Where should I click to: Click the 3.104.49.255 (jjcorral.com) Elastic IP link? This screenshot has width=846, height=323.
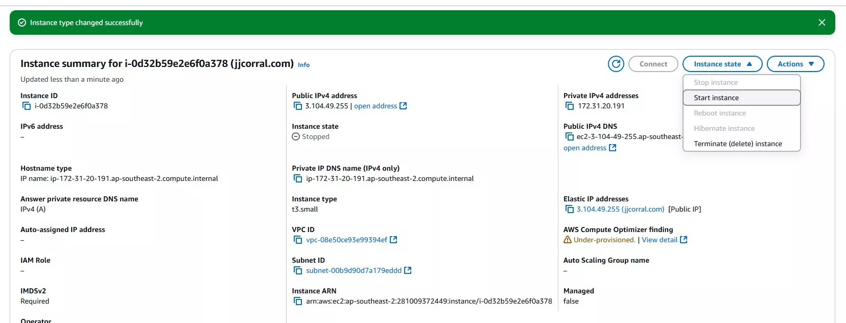(620, 210)
